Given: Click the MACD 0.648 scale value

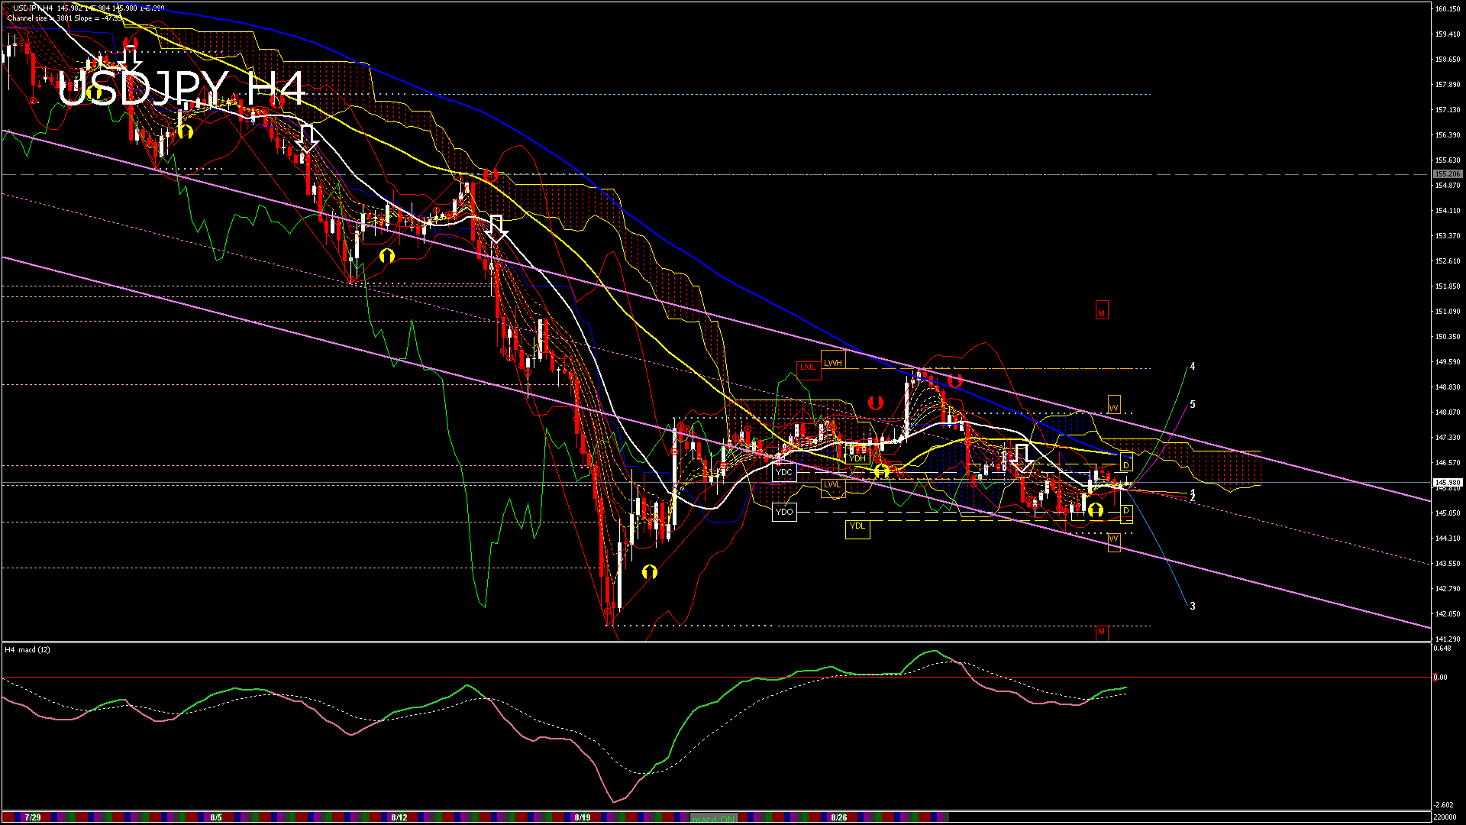Looking at the screenshot, I should pyautogui.click(x=1442, y=649).
